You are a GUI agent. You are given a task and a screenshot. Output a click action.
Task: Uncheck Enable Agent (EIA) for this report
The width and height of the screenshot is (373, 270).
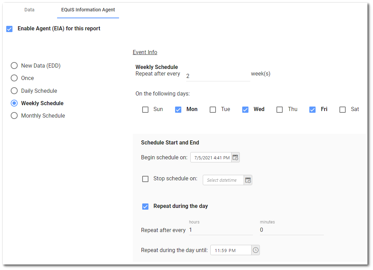[10, 29]
